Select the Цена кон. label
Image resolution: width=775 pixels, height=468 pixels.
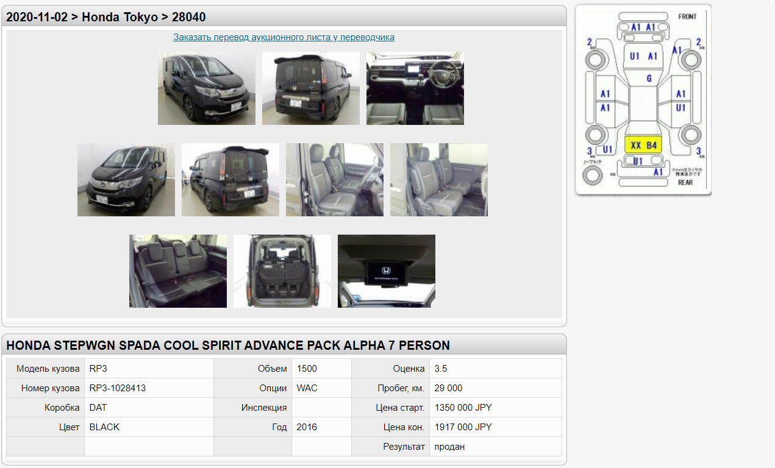404,427
